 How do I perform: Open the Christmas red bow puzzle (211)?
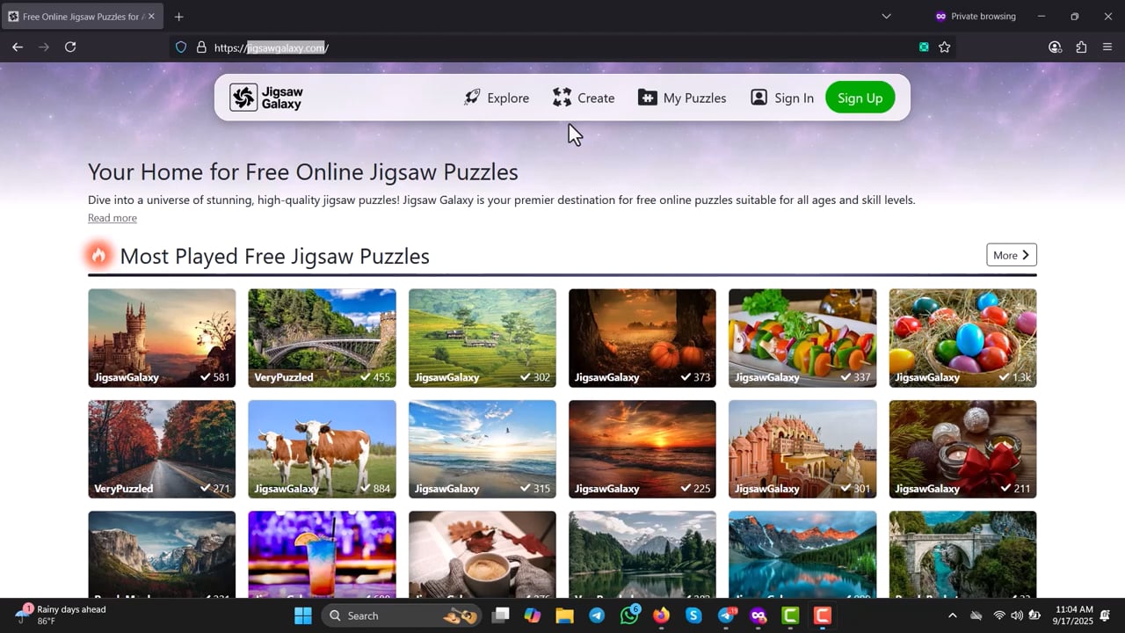pyautogui.click(x=962, y=449)
